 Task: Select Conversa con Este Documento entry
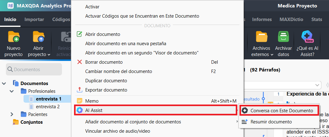(279, 111)
